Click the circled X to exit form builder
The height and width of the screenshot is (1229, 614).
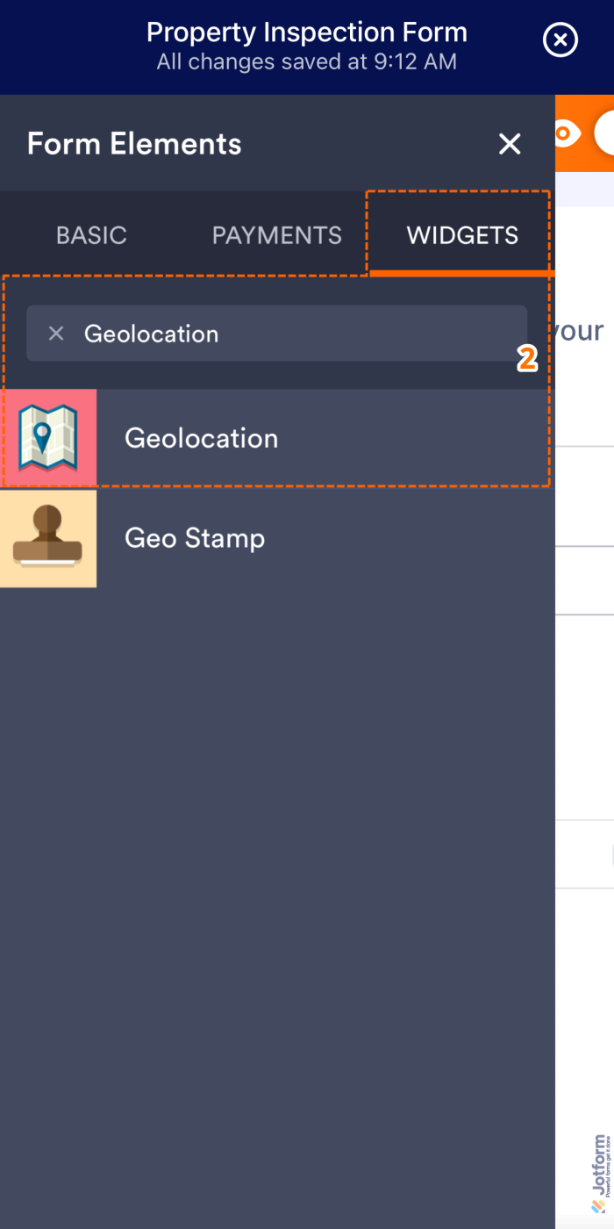coord(560,40)
